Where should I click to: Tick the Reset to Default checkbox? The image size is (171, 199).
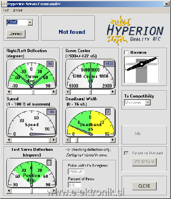126,153
